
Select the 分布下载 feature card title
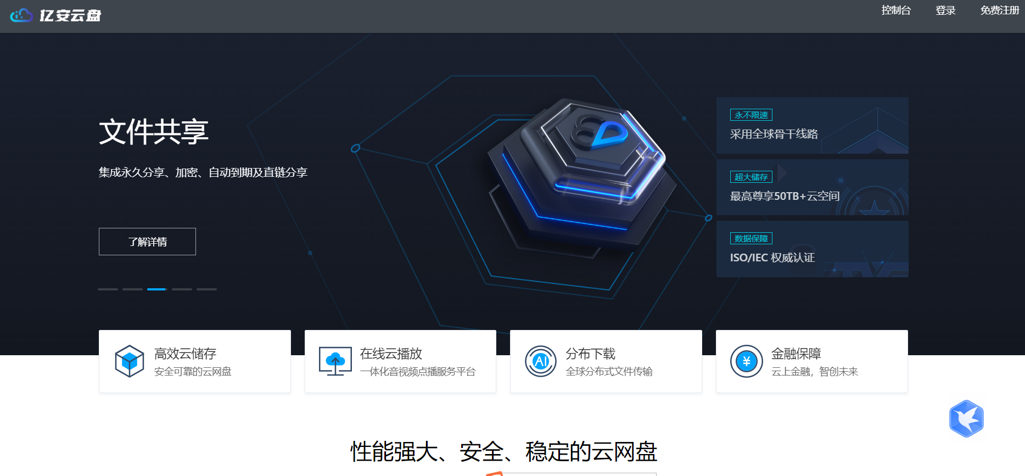tap(591, 354)
